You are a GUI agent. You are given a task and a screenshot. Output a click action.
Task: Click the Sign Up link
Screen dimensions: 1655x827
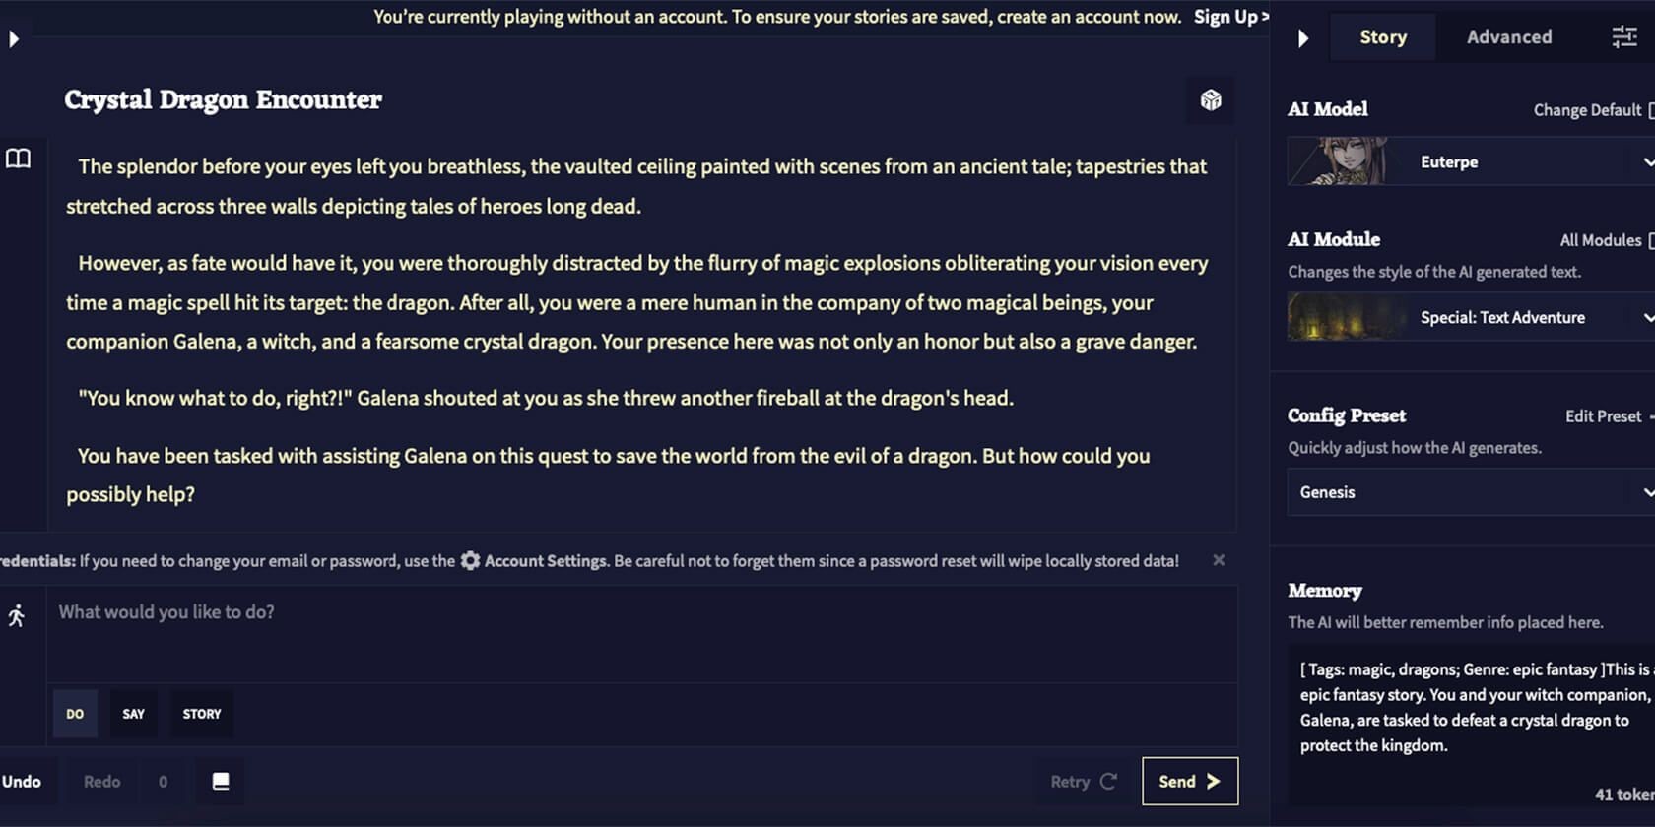[x=1231, y=17]
